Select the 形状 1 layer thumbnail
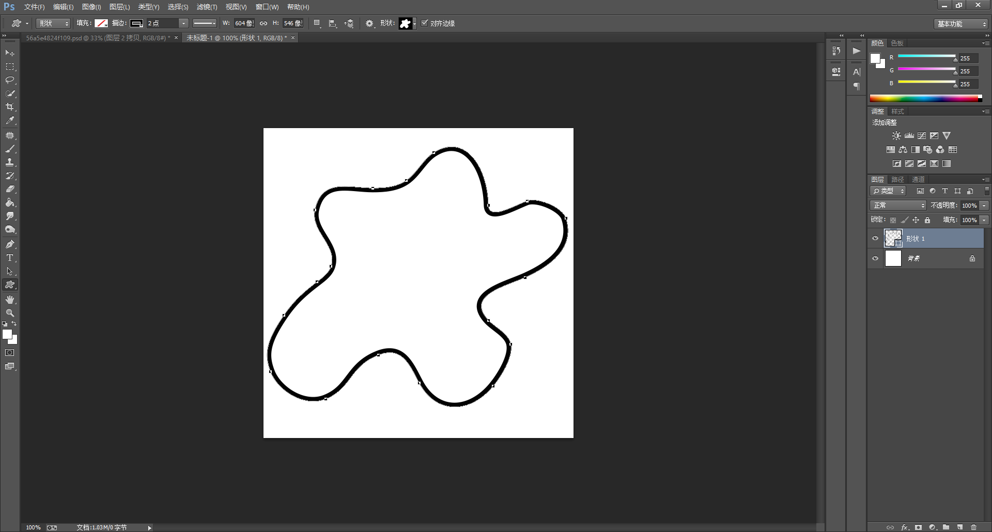The image size is (992, 532). coord(893,238)
